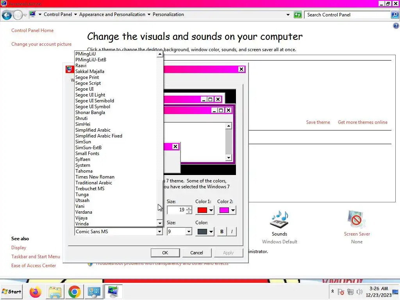Image resolution: width=400 pixels, height=300 pixels.
Task: Collapse the Comic Sans MS font dropdown arrow
Action: [x=159, y=232]
